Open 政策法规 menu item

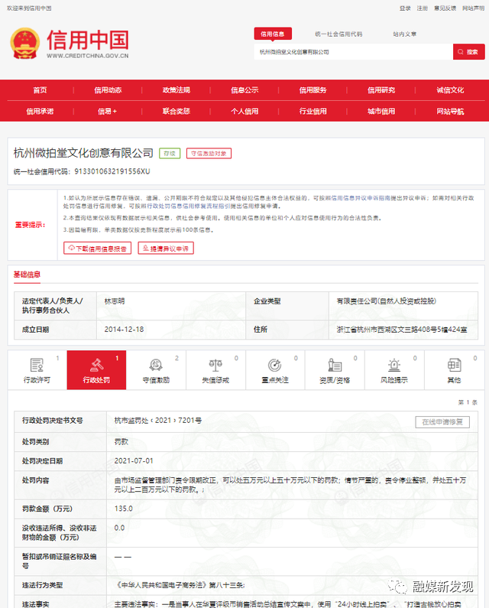tap(176, 90)
